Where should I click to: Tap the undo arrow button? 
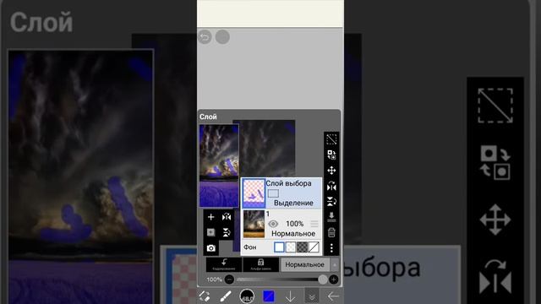tap(205, 37)
